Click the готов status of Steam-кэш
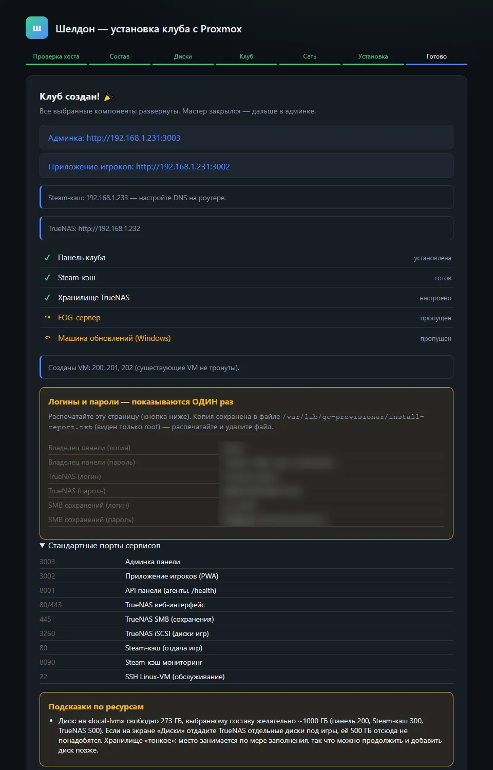The image size is (493, 770). pyautogui.click(x=443, y=278)
